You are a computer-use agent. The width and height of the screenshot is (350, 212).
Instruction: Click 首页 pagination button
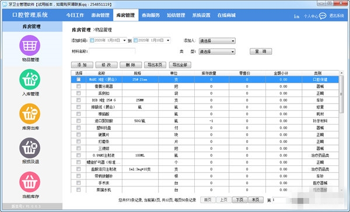click(208, 200)
